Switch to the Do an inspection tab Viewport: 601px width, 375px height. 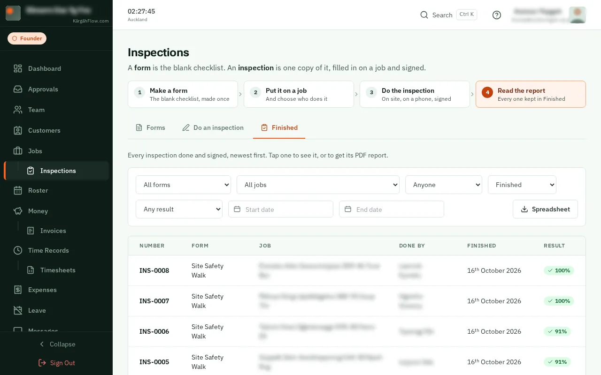pos(213,127)
